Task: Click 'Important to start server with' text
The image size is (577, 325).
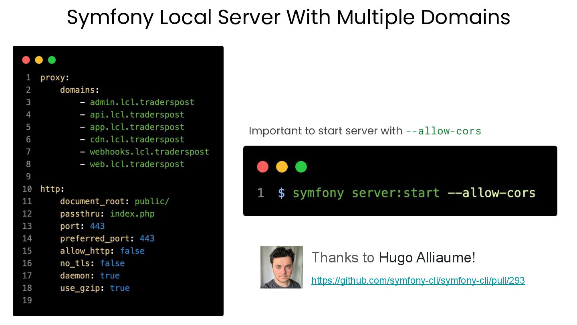Action: tap(325, 131)
